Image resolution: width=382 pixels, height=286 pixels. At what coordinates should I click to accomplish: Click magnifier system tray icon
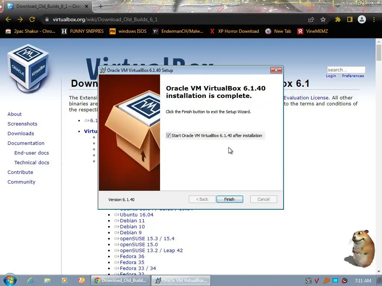coord(326,281)
